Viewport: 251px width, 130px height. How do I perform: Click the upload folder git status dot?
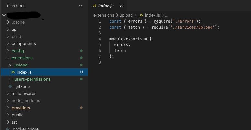coord(81,65)
